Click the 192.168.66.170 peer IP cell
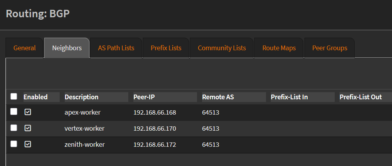The height and width of the screenshot is (166, 392). (155, 128)
